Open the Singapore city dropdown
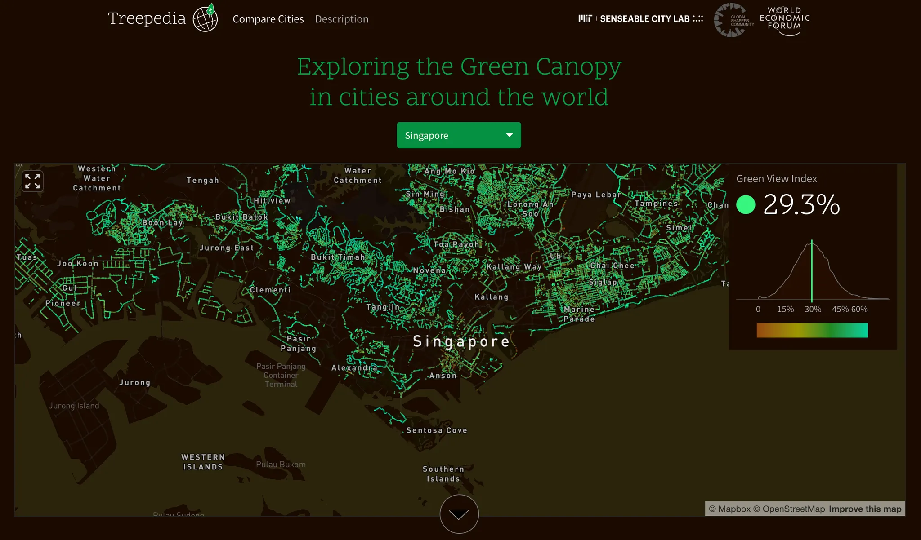This screenshot has width=921, height=540. (450, 135)
